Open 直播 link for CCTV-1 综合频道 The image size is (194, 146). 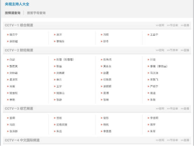click(x=185, y=25)
